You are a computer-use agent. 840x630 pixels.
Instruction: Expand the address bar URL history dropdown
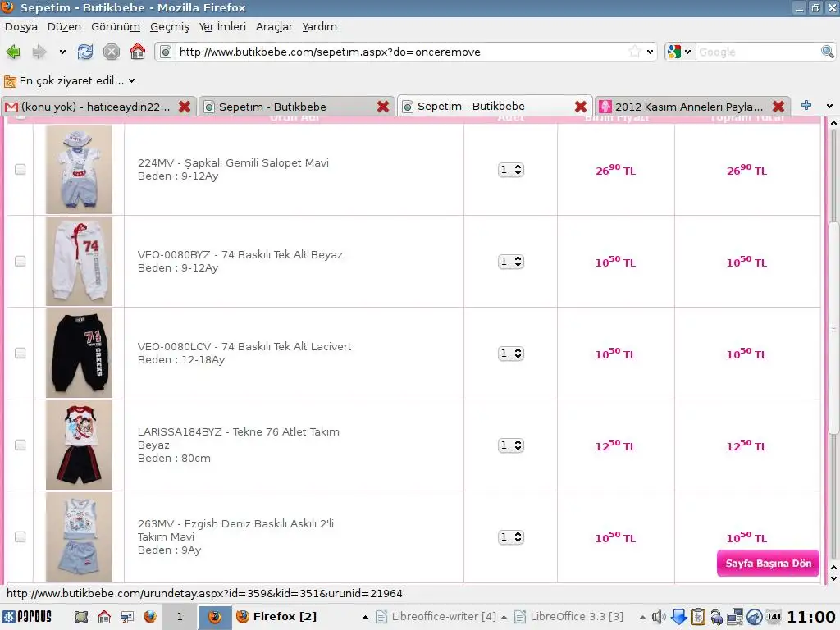coord(650,52)
